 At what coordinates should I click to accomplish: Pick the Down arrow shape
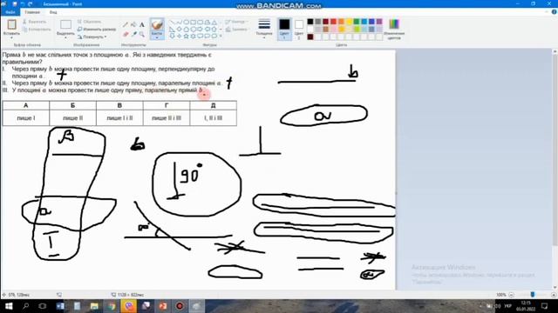pyautogui.click(x=172, y=37)
